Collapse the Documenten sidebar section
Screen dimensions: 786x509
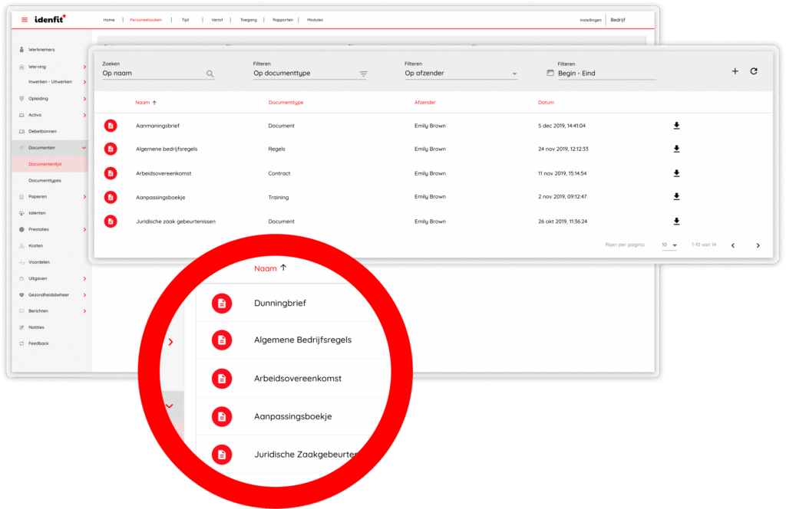(x=84, y=147)
